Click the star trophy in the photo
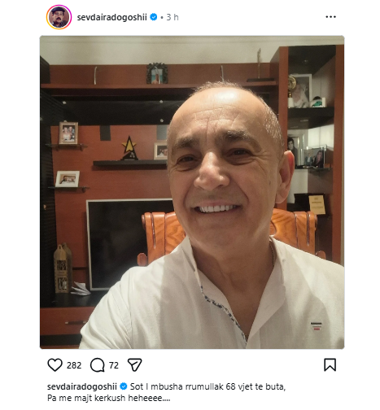The height and width of the screenshot is (410, 380). pos(129,148)
